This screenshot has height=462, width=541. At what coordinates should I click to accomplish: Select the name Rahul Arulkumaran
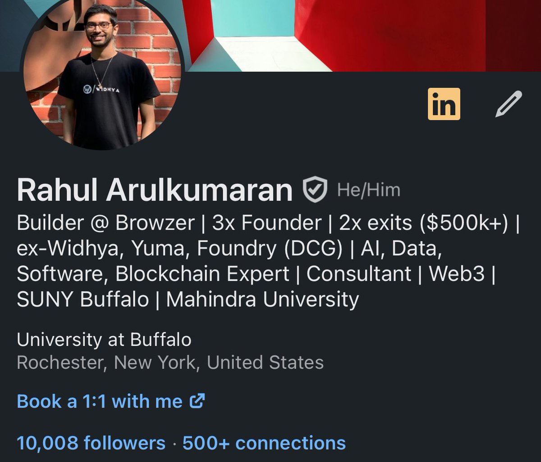(155, 190)
